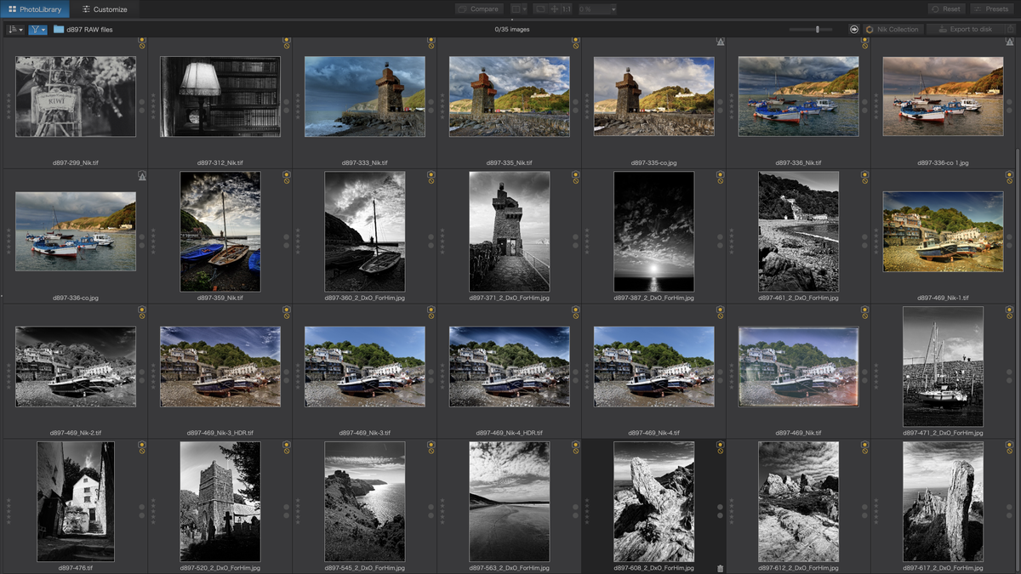Viewport: 1021px width, 574px height.
Task: Select the church tower thumbnail d897-520_2_DxO_ForHim.jpg
Action: 220,502
